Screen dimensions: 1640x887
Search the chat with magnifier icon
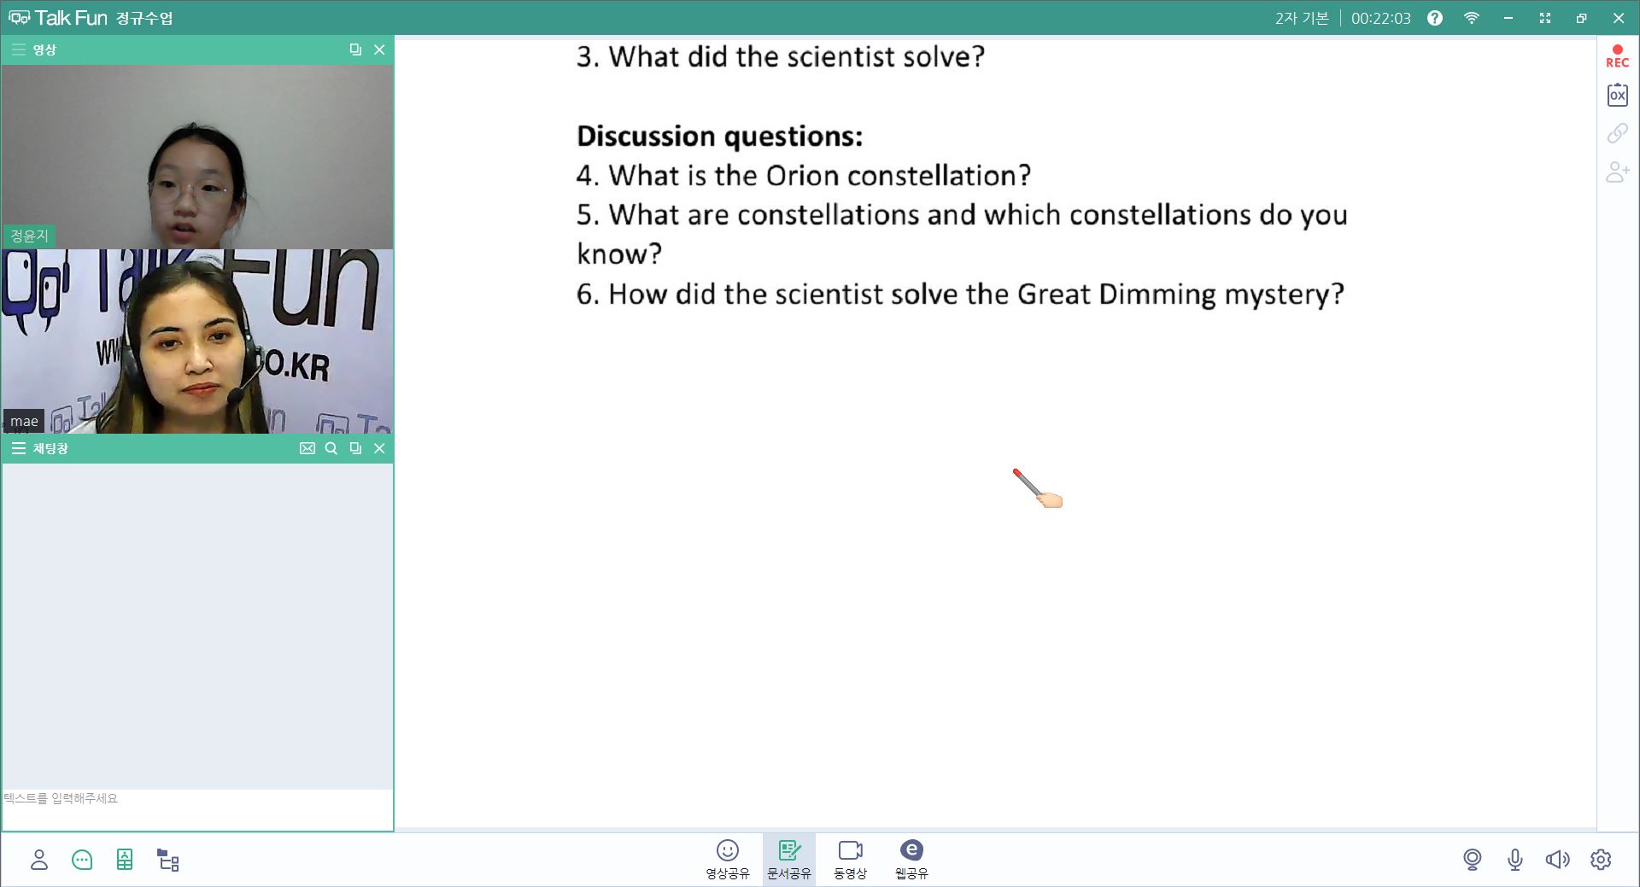[331, 448]
